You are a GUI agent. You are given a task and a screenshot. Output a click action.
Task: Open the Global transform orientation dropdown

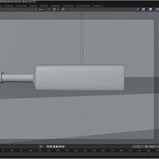click(41, 9)
